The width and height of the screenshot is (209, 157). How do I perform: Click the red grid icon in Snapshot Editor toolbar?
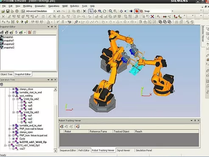click(x=30, y=32)
